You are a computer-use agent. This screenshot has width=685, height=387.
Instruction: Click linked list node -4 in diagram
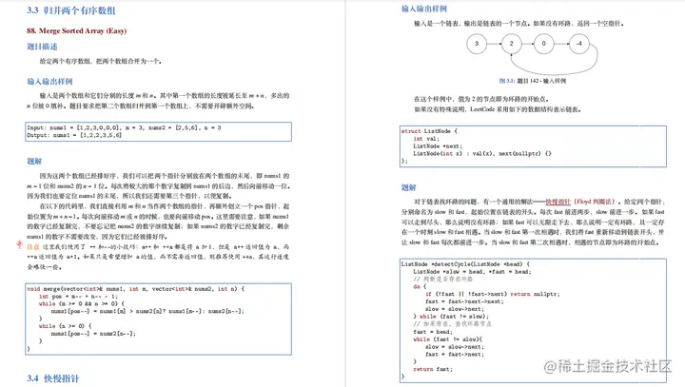(579, 44)
